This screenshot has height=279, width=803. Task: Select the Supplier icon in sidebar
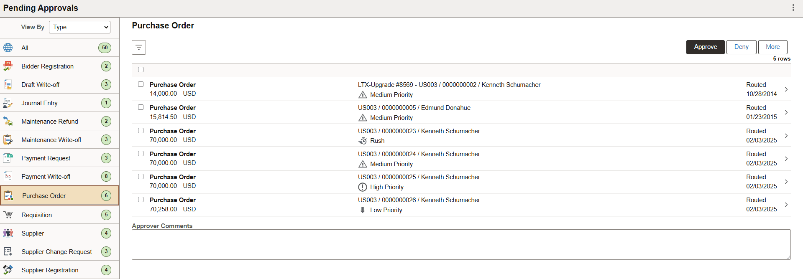click(x=8, y=233)
